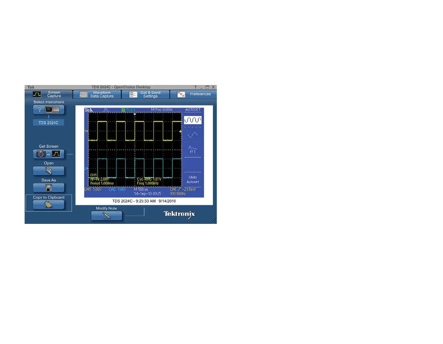Screen dimensions: 443x344
Task: Click the Tektronix logo
Action: click(179, 214)
